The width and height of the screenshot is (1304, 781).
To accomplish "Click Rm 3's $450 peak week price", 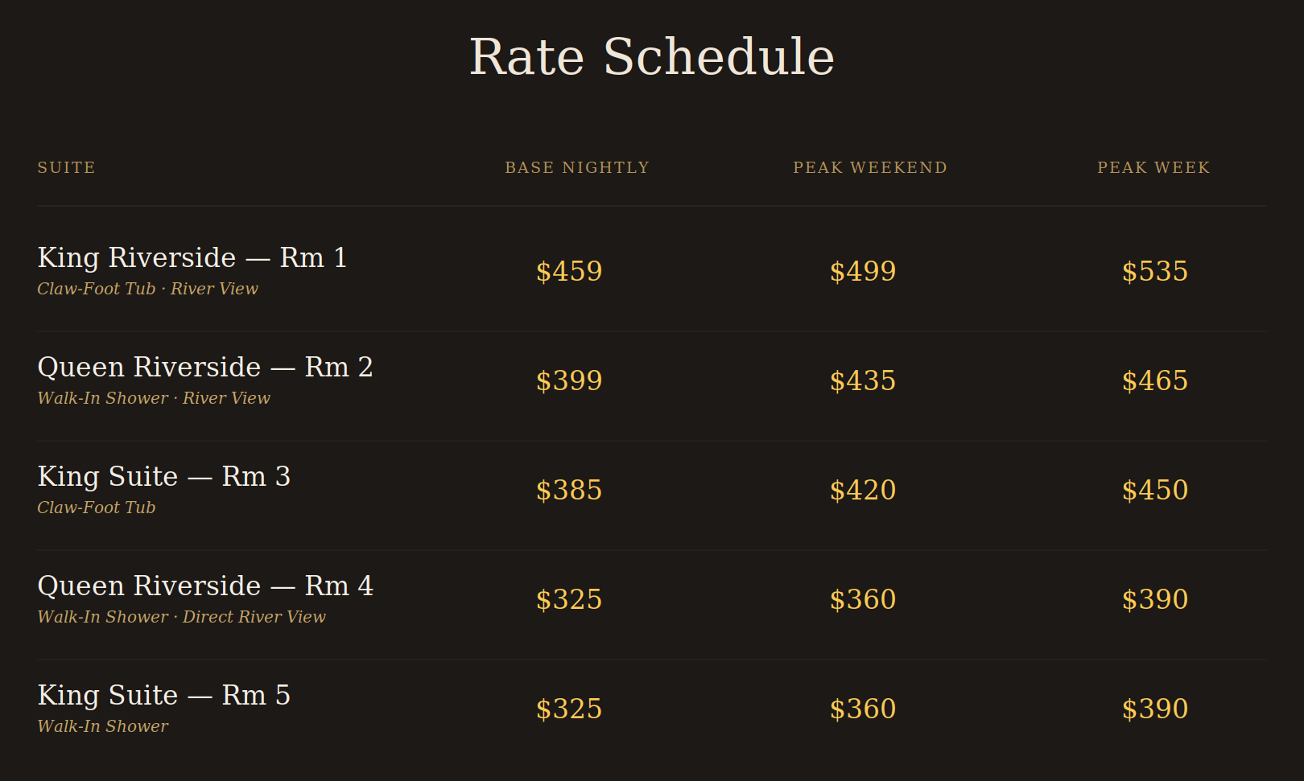I will [1155, 490].
